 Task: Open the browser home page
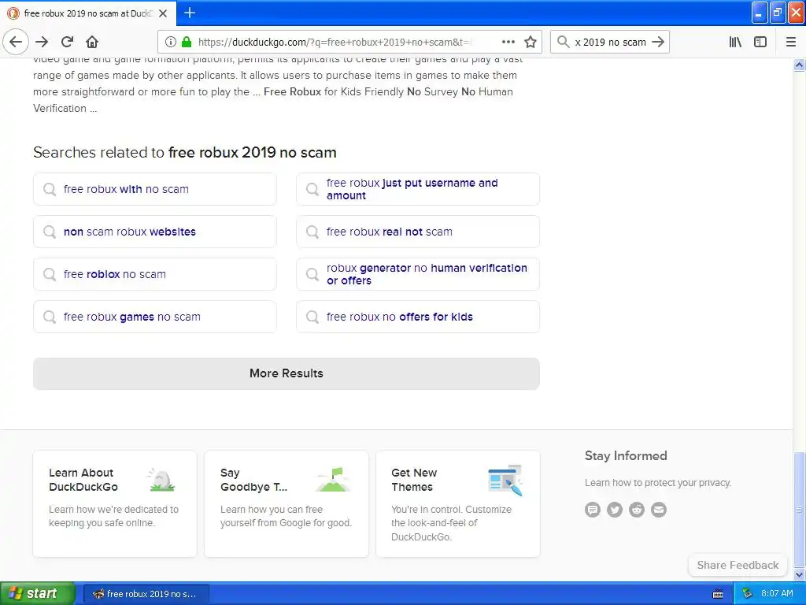tap(92, 42)
